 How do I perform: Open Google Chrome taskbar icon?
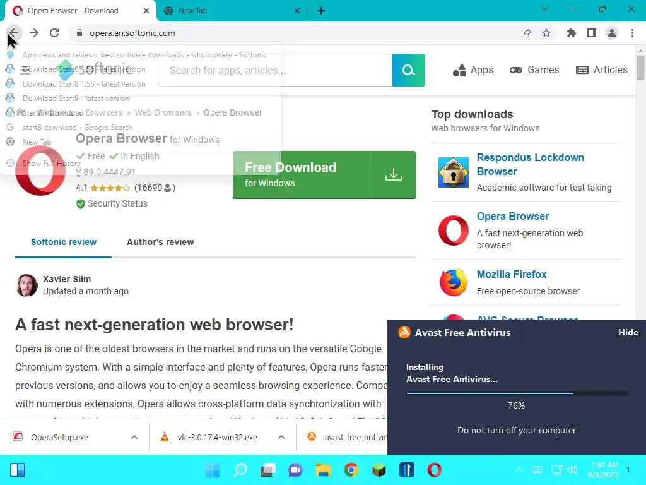pos(351,470)
